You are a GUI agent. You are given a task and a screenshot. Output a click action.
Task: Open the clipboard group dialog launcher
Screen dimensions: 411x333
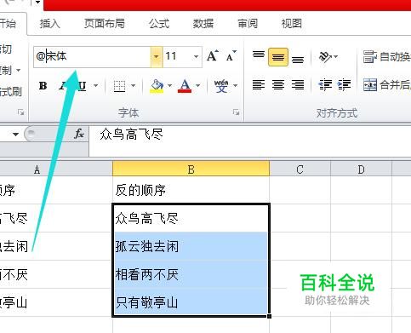pyautogui.click(x=20, y=112)
